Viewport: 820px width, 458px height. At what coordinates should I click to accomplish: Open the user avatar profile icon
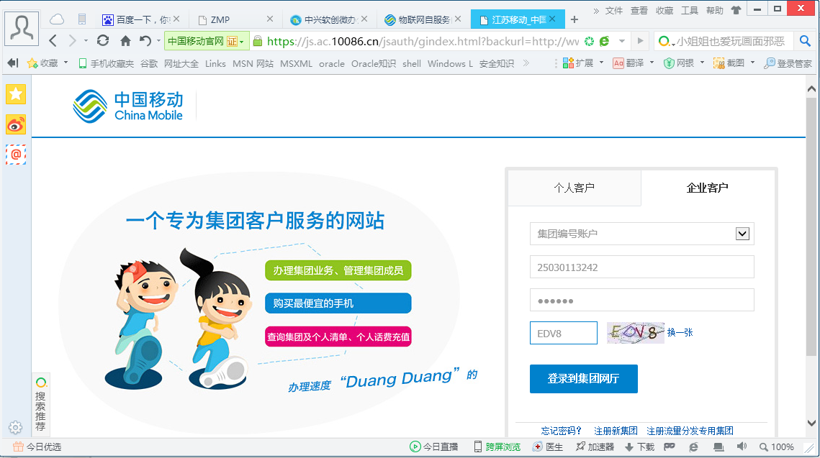22,28
